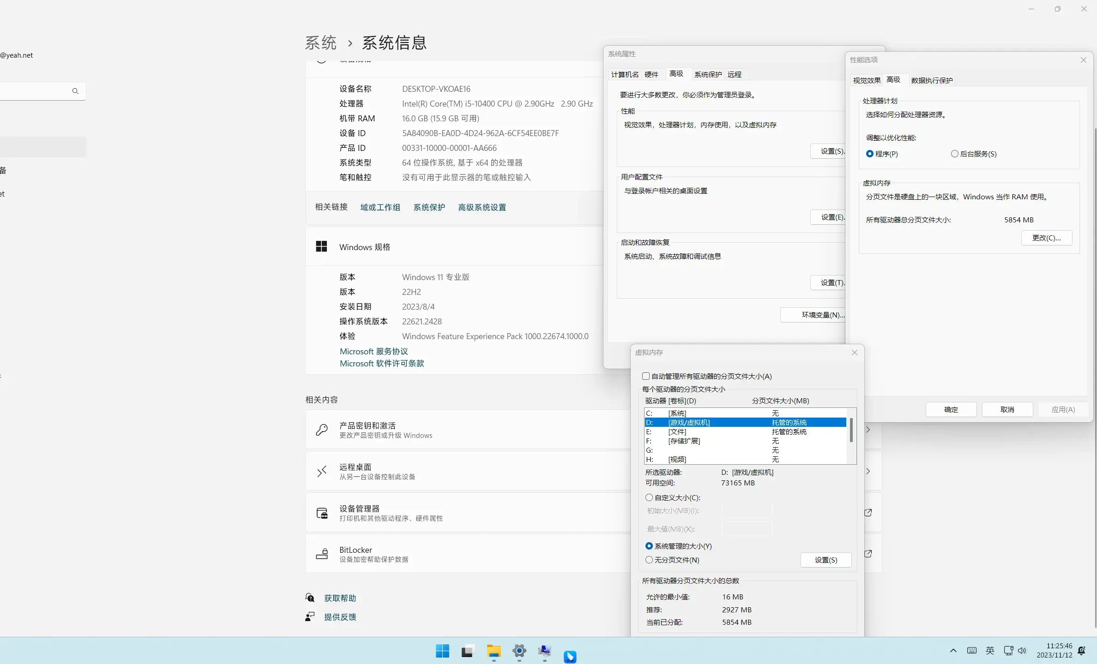
Task: Open the 高级系统设置 link
Action: pos(482,208)
